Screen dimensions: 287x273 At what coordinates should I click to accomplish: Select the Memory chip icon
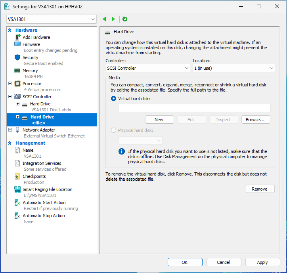point(17,71)
